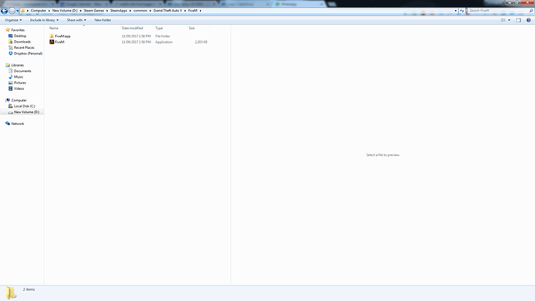
Task: Click the 2,203 KB size value
Action: [x=201, y=42]
